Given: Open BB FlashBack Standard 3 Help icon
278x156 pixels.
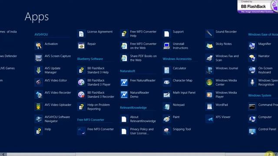Looking at the screenshot, I should [81, 70].
